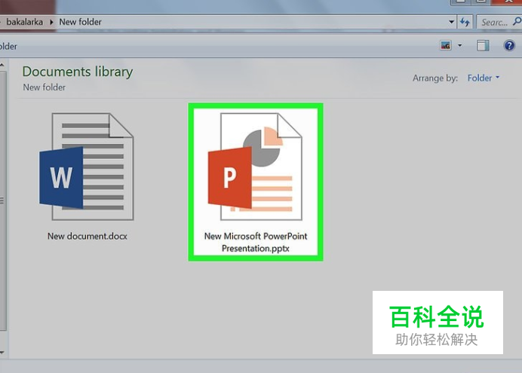The width and height of the screenshot is (522, 373).
Task: Open the view options dropdown arrow
Action: tap(459, 45)
